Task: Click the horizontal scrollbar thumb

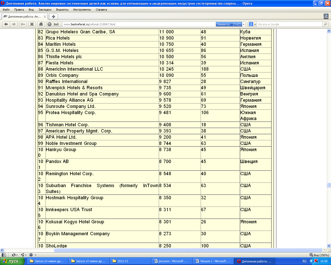Action: (x=188, y=250)
